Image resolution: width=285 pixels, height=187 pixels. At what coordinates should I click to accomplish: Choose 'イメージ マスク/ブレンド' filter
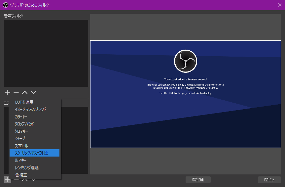35,110
